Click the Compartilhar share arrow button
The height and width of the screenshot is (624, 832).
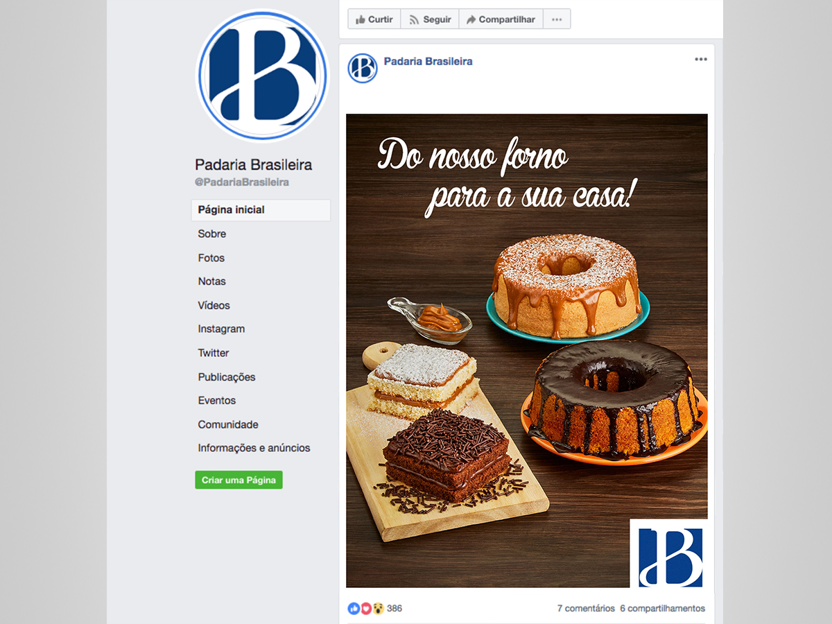click(x=501, y=19)
